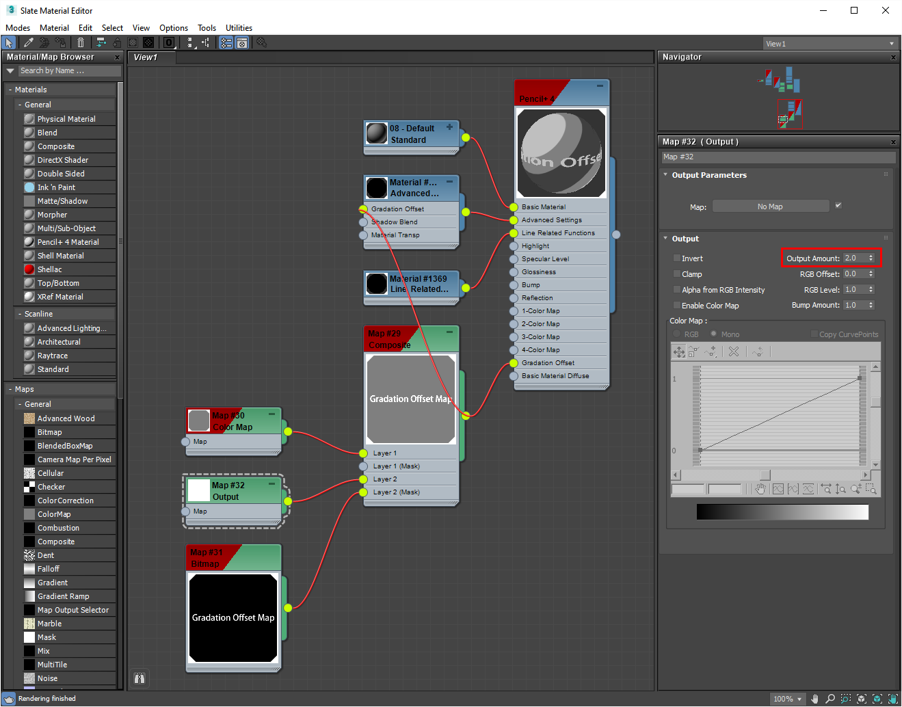
Task: Toggle the Parameter Editor toolbar icon
Action: [x=242, y=42]
